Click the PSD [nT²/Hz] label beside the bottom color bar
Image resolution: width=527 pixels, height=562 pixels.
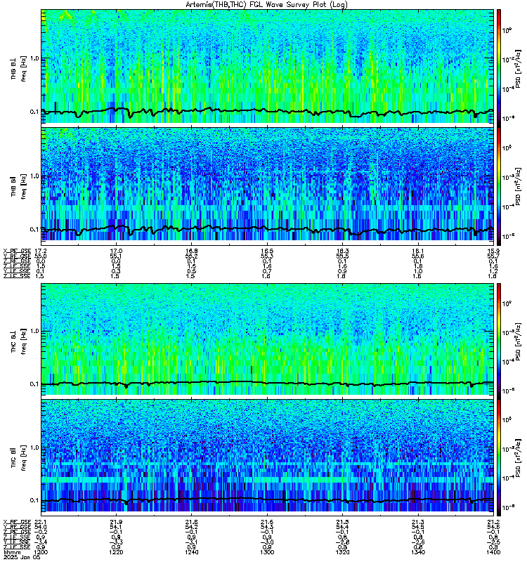[x=518, y=458]
